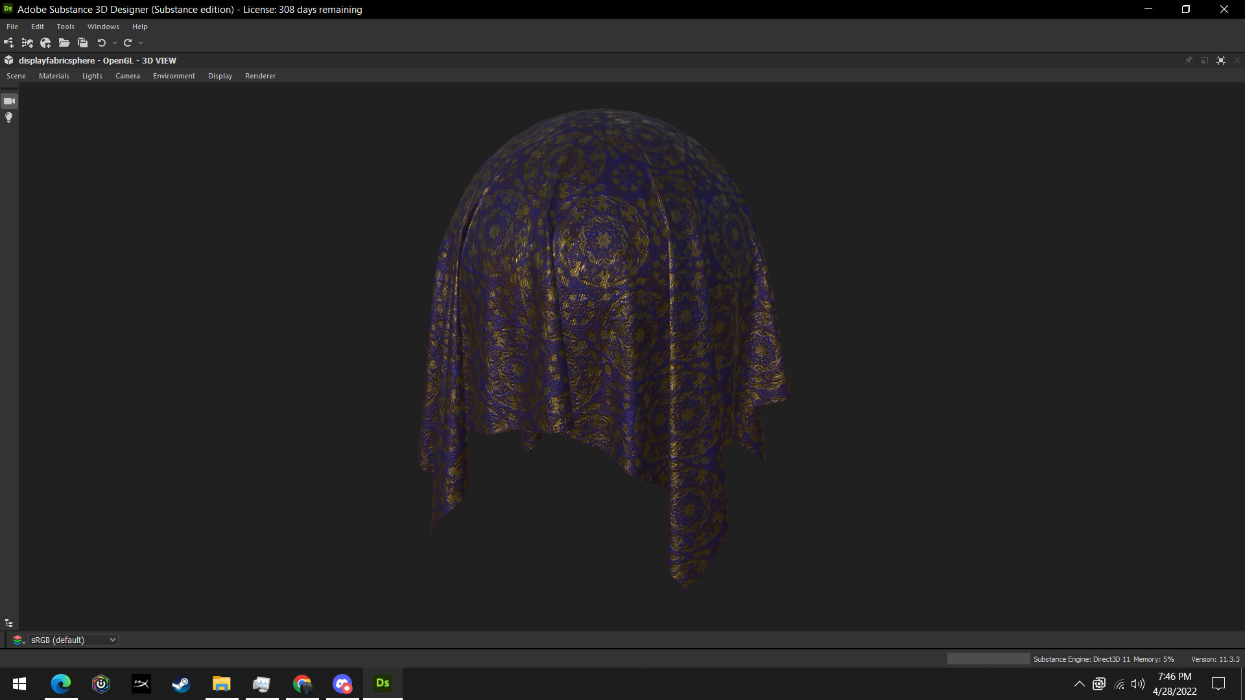
Task: Open the Display menu in 3D View
Action: pos(220,76)
